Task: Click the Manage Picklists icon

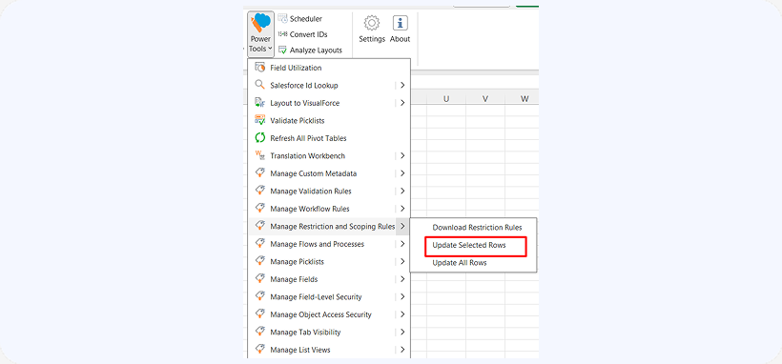Action: click(x=259, y=261)
